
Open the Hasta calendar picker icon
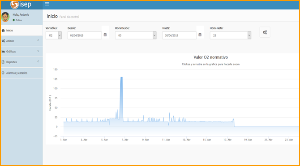click(200, 35)
